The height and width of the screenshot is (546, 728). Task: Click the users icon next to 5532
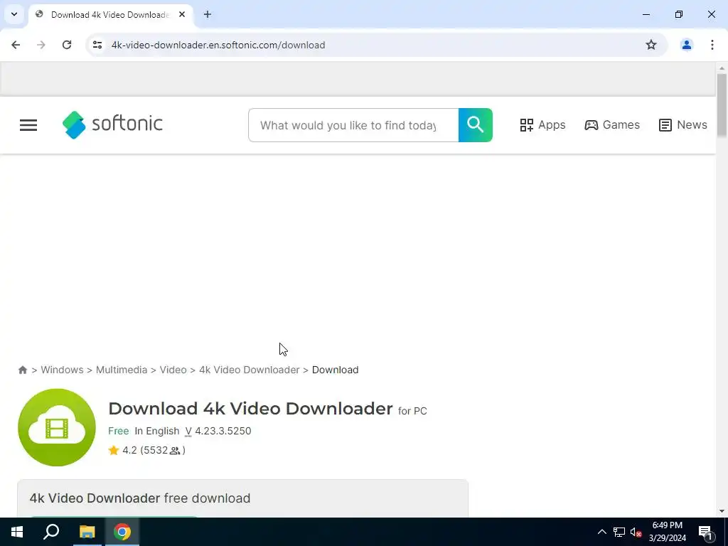[175, 450]
